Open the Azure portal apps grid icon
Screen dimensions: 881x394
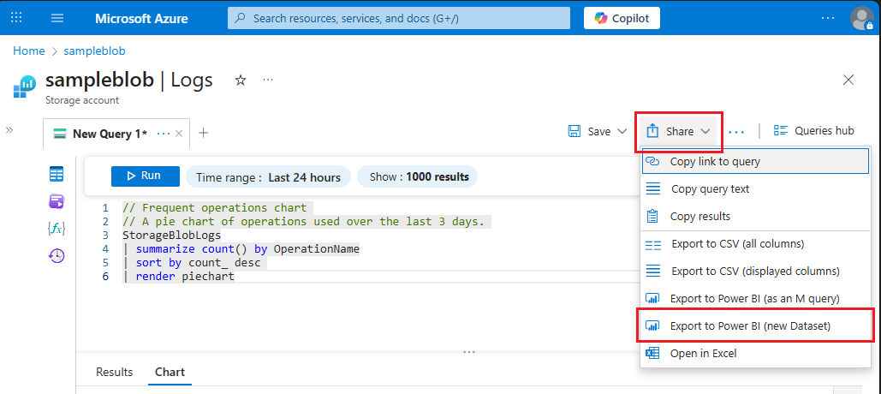click(17, 17)
